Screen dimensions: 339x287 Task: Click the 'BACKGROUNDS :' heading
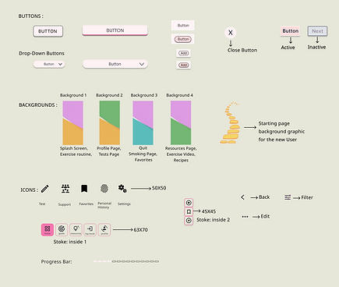point(38,105)
